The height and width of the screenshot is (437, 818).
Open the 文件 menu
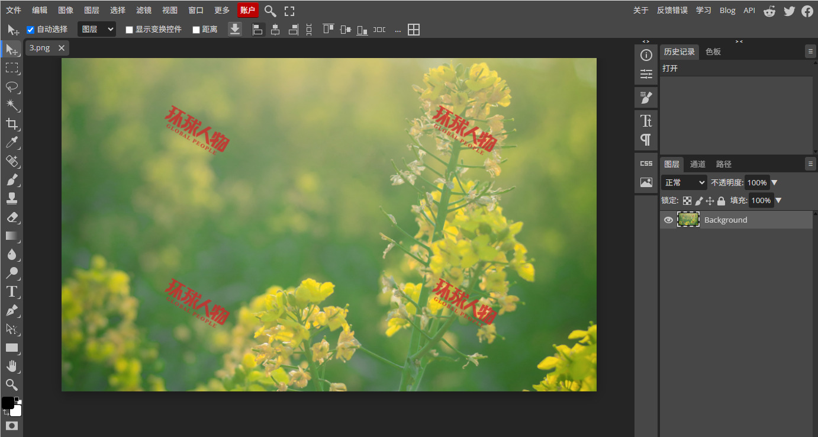[x=14, y=11]
